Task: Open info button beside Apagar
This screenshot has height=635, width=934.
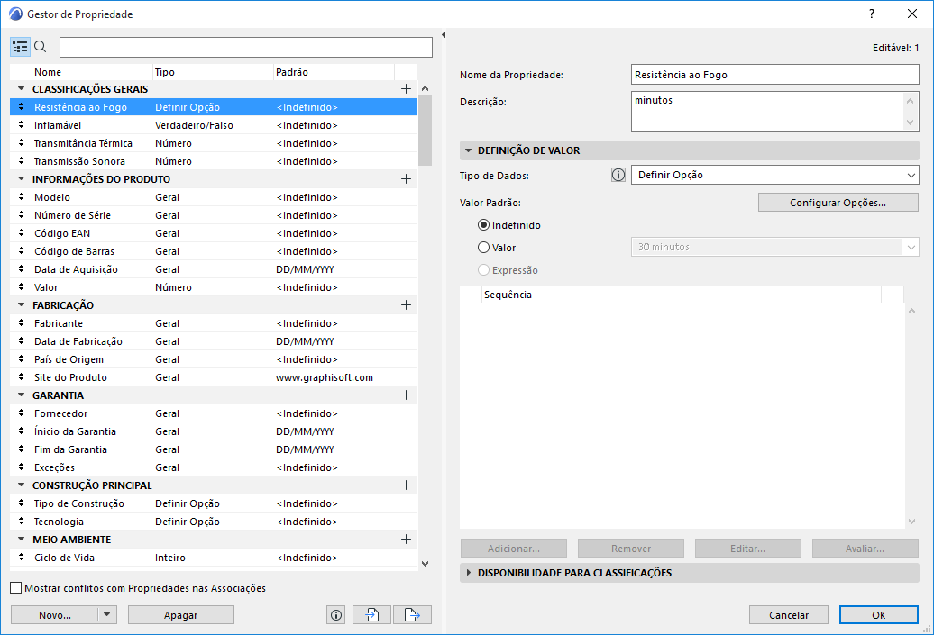Action: pos(336,615)
